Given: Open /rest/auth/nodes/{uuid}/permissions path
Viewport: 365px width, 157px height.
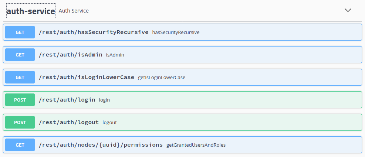Looking at the screenshot, I should pos(101,145).
